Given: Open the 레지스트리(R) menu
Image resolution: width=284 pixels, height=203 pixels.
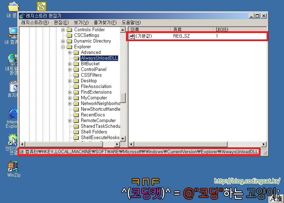Looking at the screenshot, I should click(35, 22).
